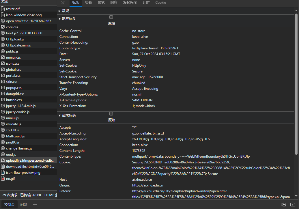
Task: Switch to the 问题 issues drawer tab
Action: 24,205
